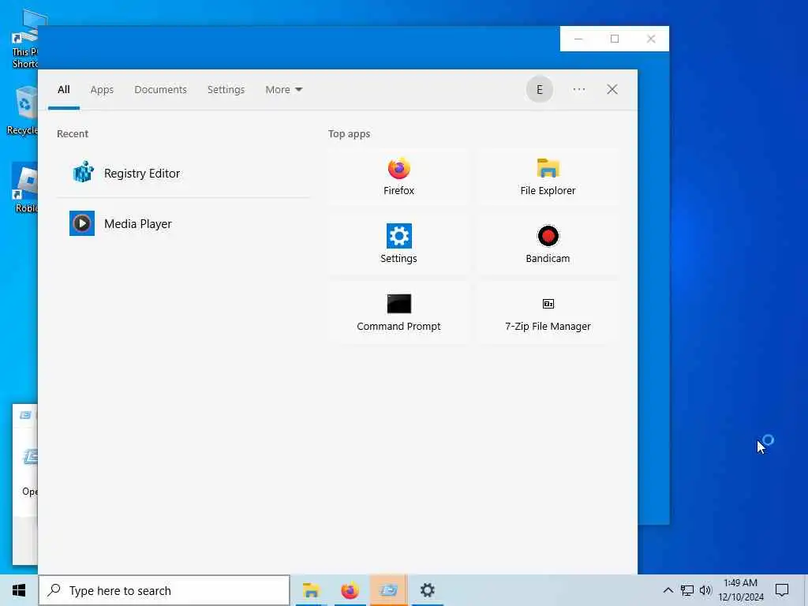This screenshot has height=606, width=808.
Task: Launch Bandicam from Top apps
Action: [x=548, y=245]
